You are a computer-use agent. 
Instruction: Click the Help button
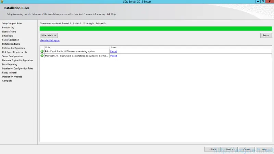(264, 149)
